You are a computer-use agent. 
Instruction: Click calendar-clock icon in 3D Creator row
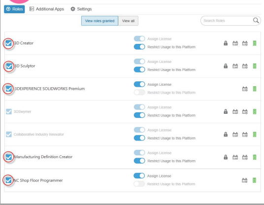pyautogui.click(x=245, y=43)
